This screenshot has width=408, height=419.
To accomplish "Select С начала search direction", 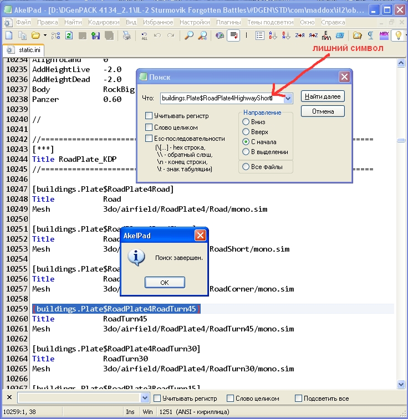I will 246,142.
